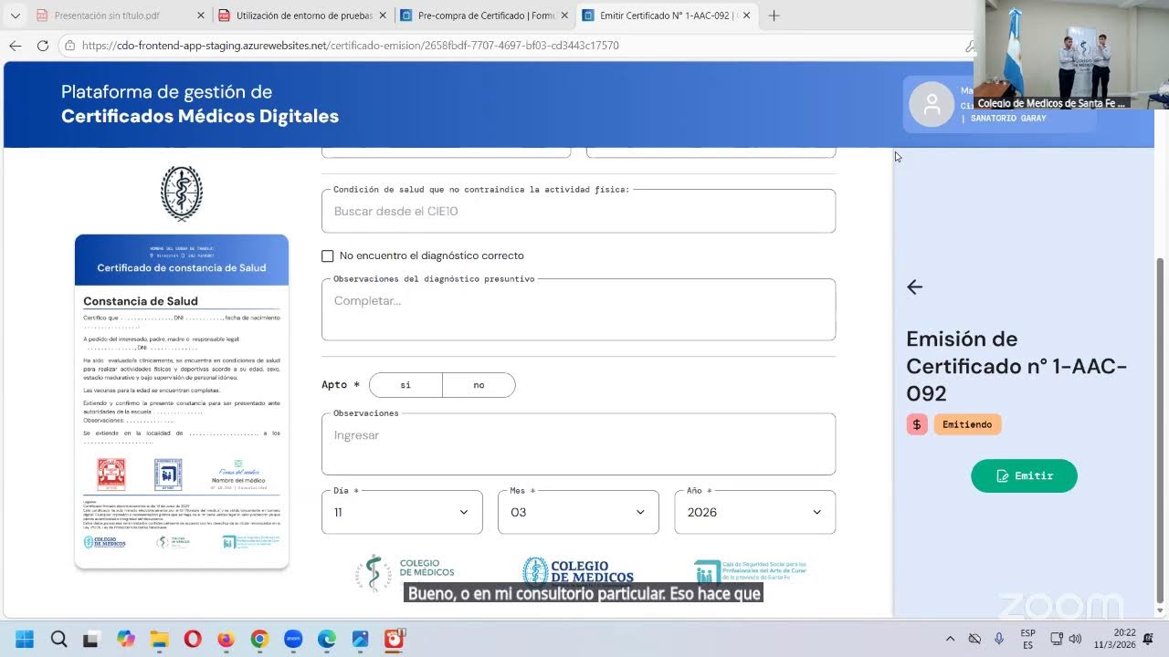This screenshot has width=1169, height=657.
Task: Switch to 'Utilización de entorno de pruebas' tab
Action: [304, 16]
